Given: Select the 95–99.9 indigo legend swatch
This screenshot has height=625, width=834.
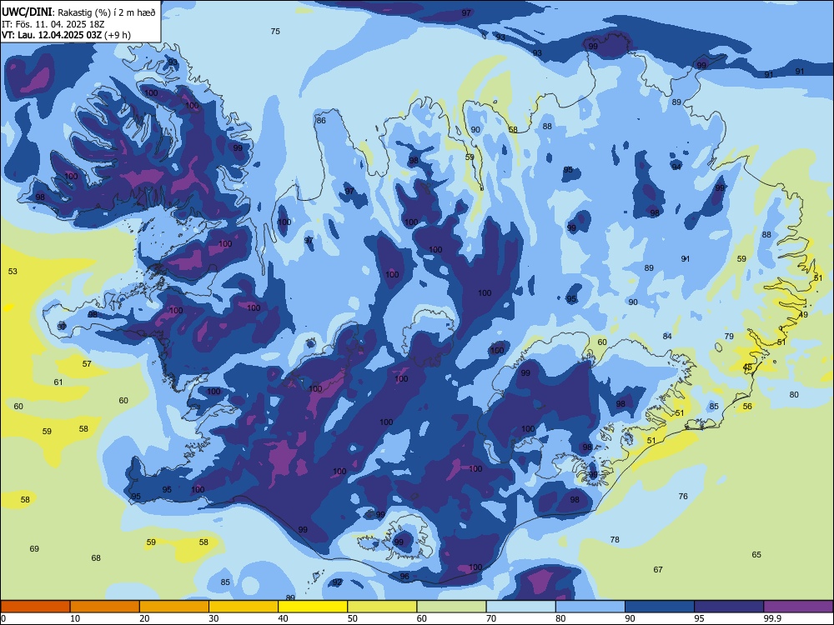Looking at the screenshot, I should pos(729,607).
